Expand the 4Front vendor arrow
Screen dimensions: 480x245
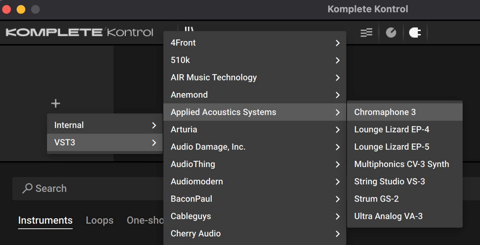(x=338, y=43)
